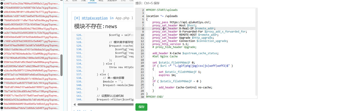Select request row bd5269596a7d0e971a9d2299ee91501b.jpg
Viewport: 355px width, 111px height.
tap(29, 66)
